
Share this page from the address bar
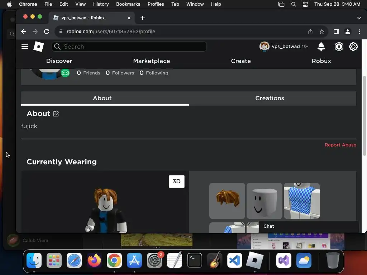[x=310, y=32]
